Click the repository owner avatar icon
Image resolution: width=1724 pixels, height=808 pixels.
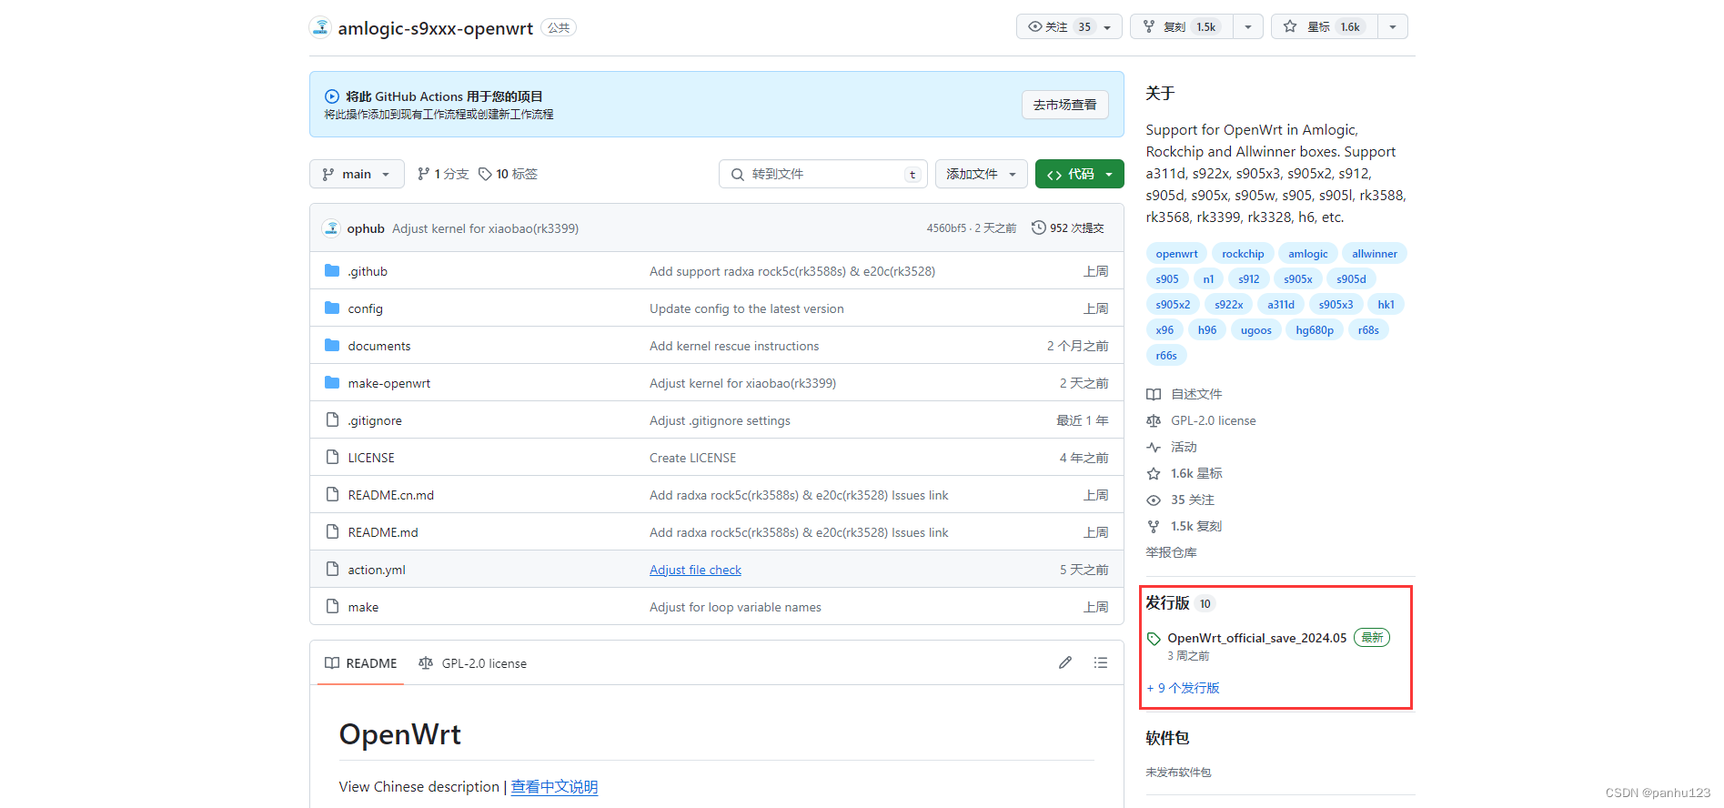[320, 27]
